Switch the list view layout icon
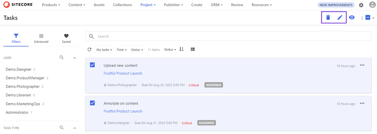The height and width of the screenshot is (134, 377). pos(193,49)
